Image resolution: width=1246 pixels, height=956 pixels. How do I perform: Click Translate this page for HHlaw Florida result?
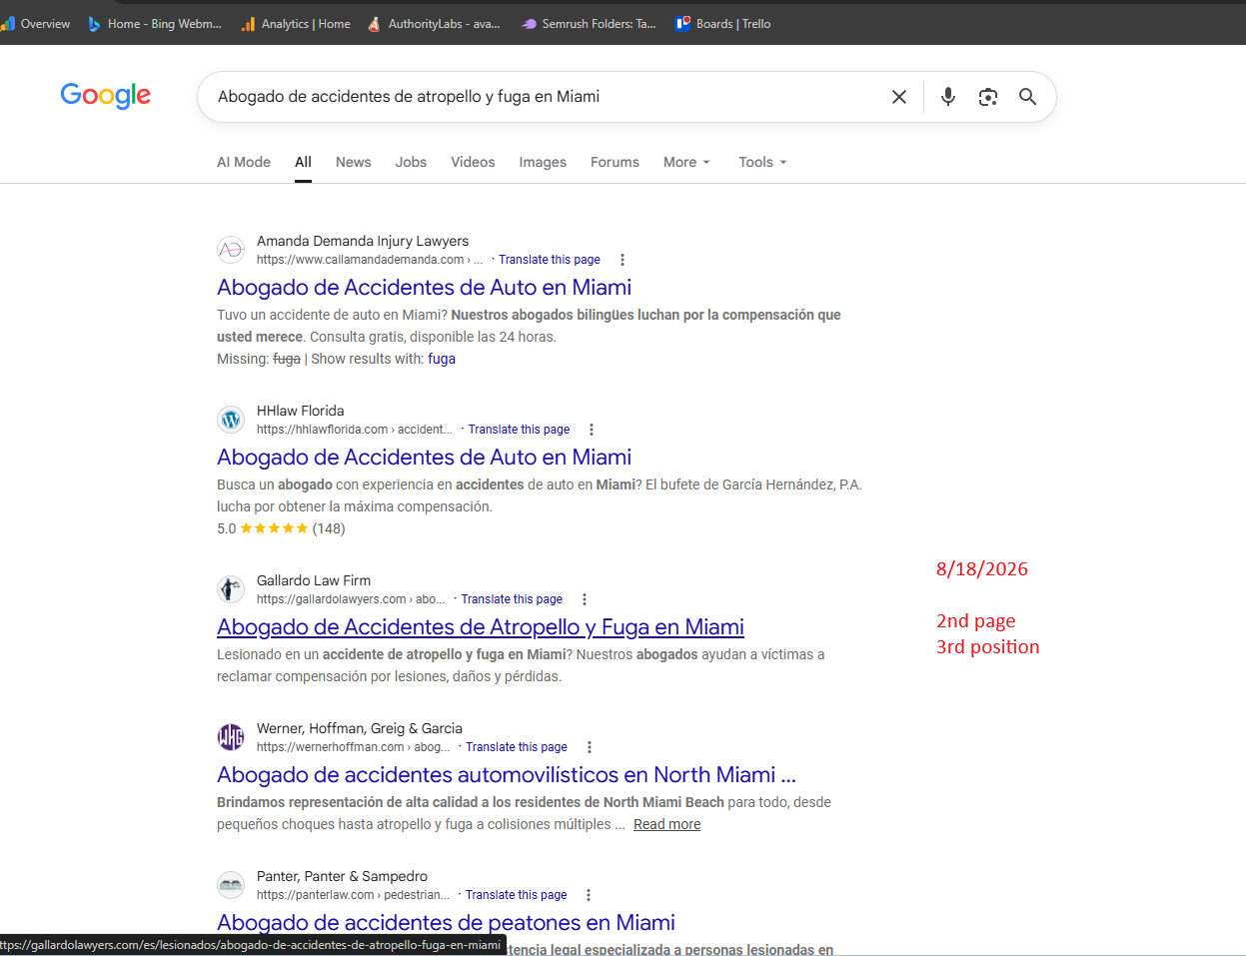click(520, 430)
